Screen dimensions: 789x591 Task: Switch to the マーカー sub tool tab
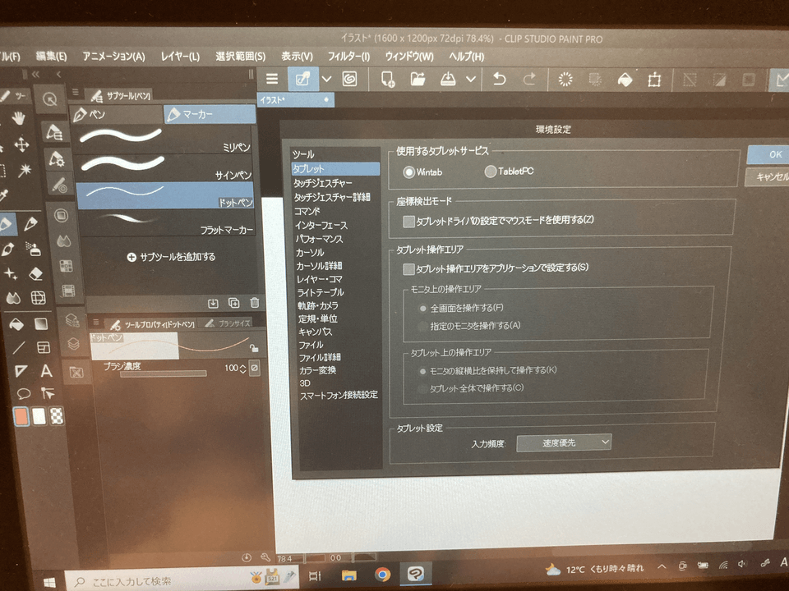pos(210,115)
